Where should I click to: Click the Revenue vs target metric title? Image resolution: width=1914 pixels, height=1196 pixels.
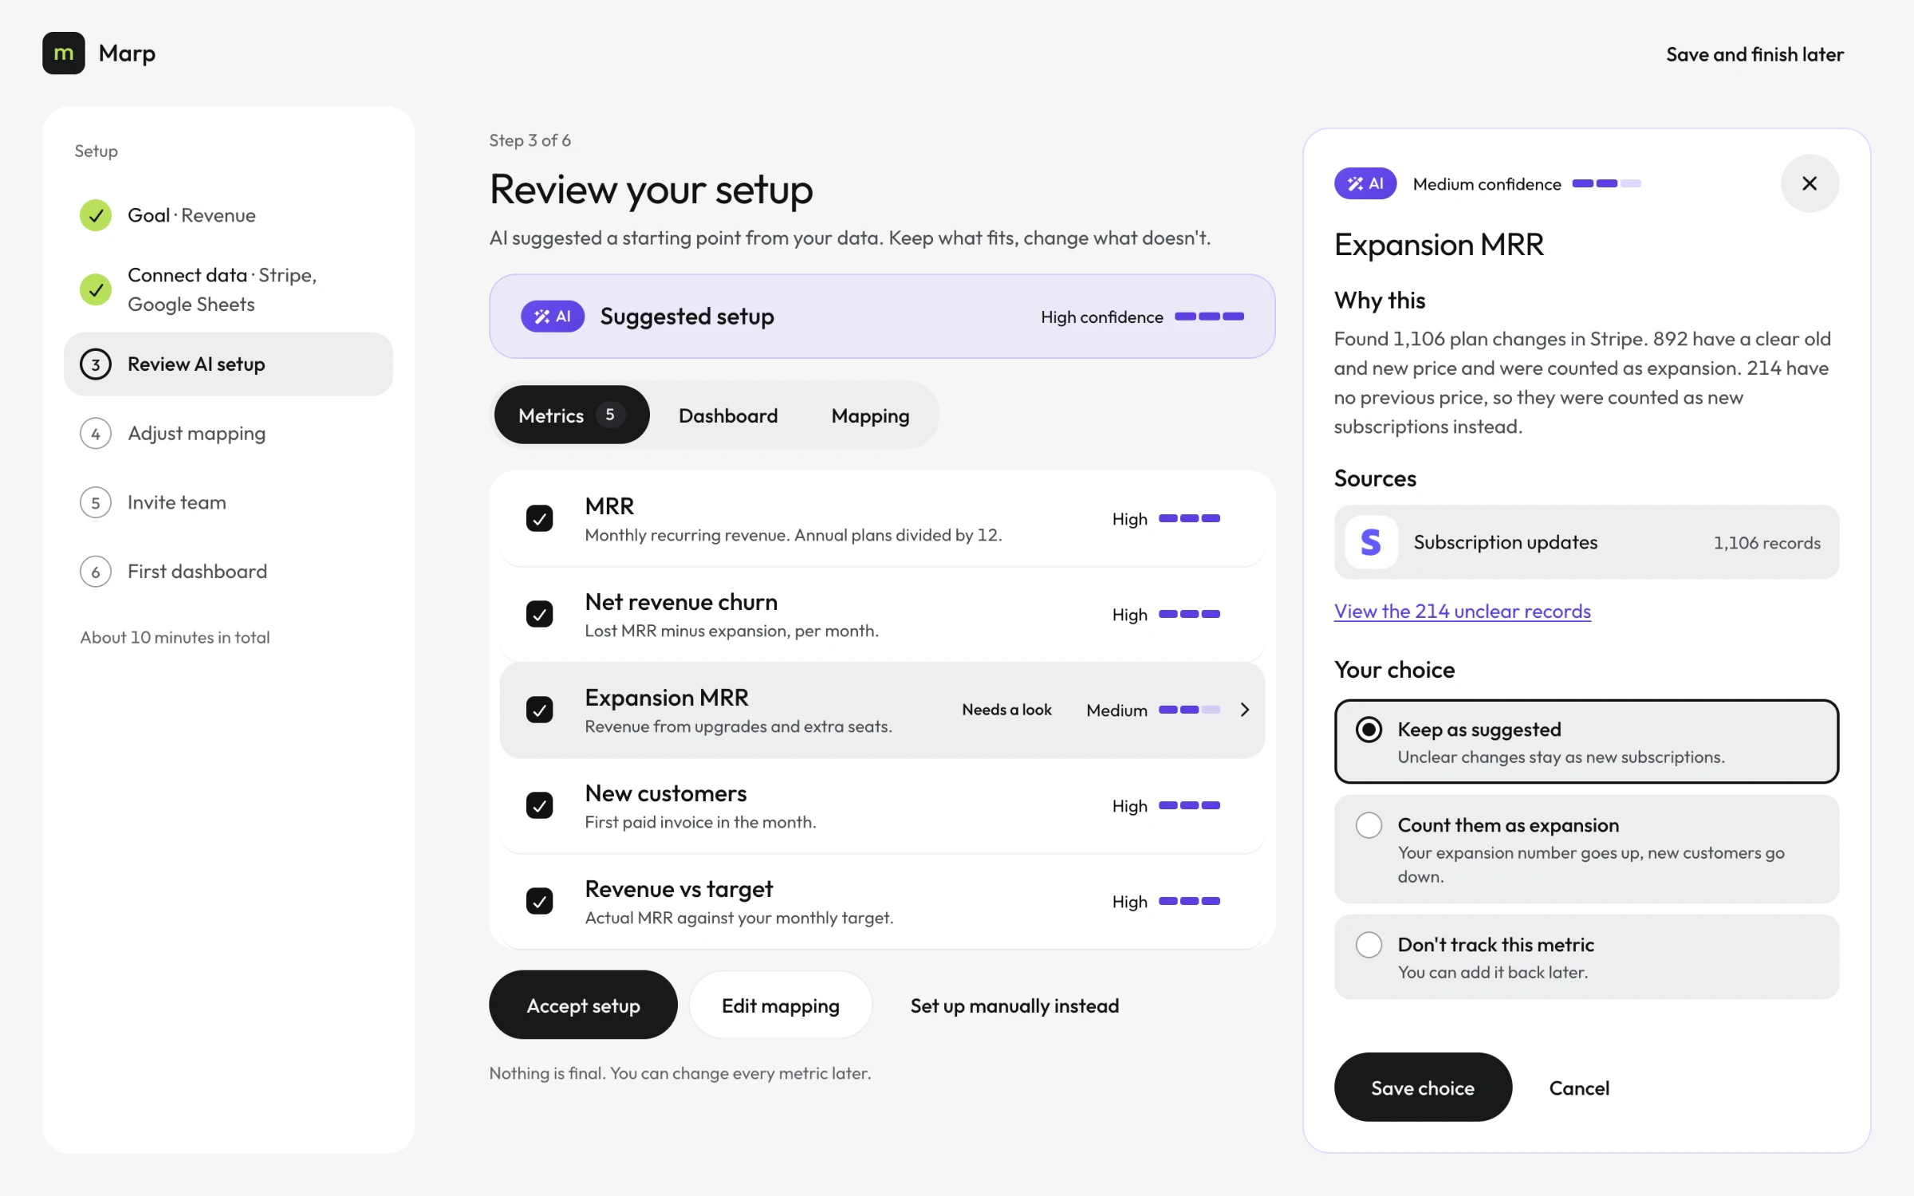(x=679, y=889)
